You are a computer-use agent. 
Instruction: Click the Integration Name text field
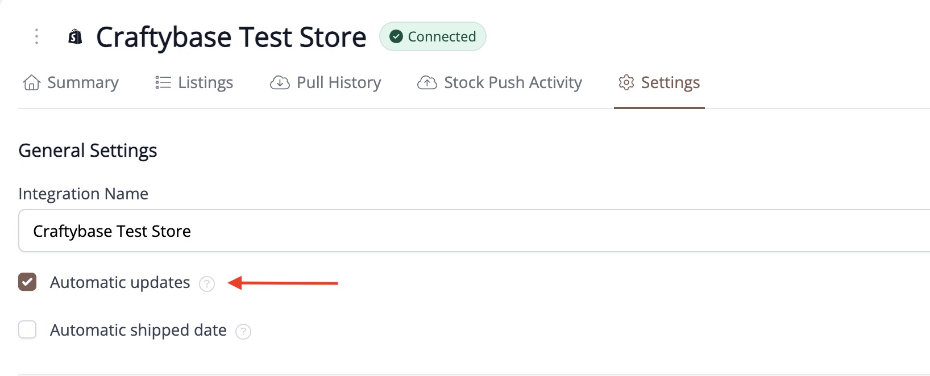click(474, 231)
